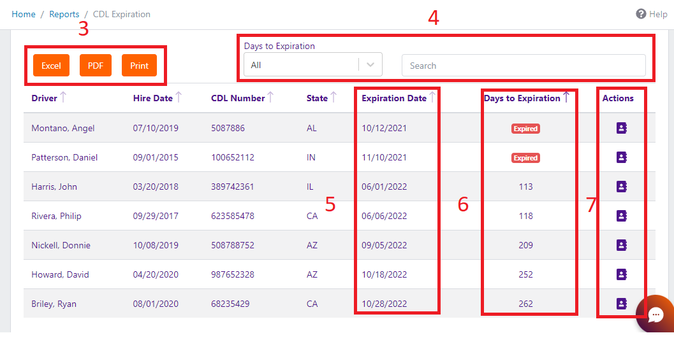Image resolution: width=674 pixels, height=347 pixels.
Task: Click hire date 10/08/2019
Action: click(156, 245)
